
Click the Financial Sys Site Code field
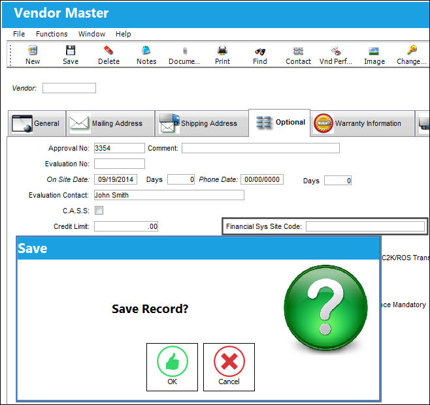[365, 226]
